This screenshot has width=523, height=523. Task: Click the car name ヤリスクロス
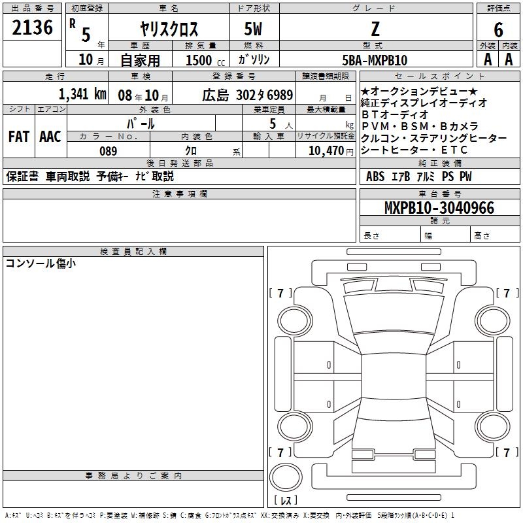169,29
